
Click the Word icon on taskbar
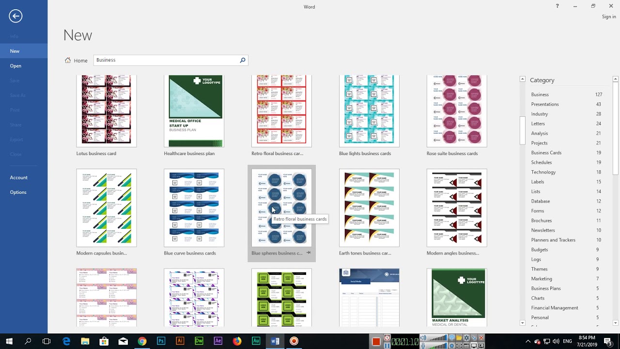coord(275,341)
